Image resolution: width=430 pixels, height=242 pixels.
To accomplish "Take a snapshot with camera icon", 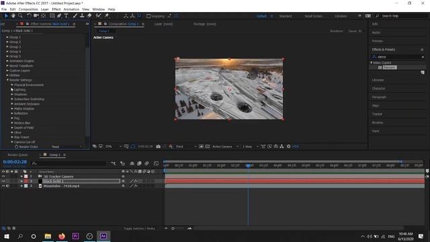I will tap(159, 147).
